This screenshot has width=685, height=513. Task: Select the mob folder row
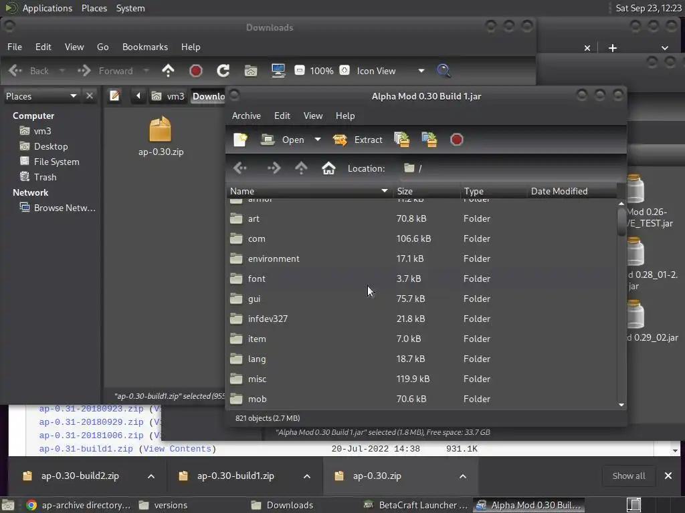click(421, 399)
